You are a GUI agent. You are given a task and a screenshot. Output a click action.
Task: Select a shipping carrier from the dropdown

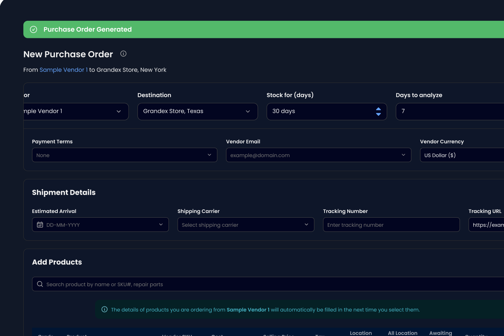point(246,225)
